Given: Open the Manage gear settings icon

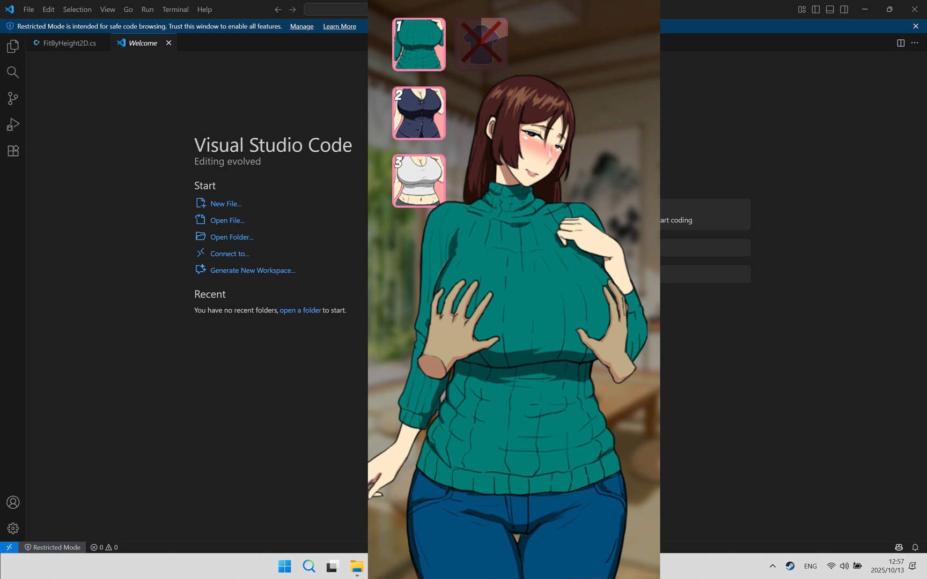Looking at the screenshot, I should tap(13, 529).
